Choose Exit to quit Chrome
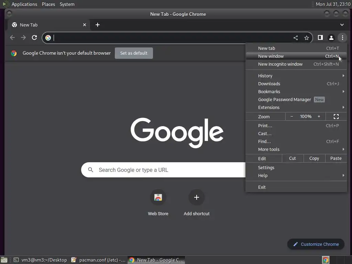Image resolution: width=352 pixels, height=264 pixels. tap(296, 187)
